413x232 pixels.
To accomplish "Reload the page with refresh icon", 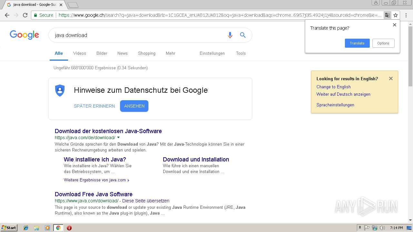I will (x=25, y=15).
